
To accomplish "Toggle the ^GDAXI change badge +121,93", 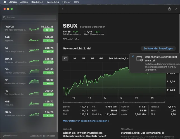I will [x=48, y=30].
